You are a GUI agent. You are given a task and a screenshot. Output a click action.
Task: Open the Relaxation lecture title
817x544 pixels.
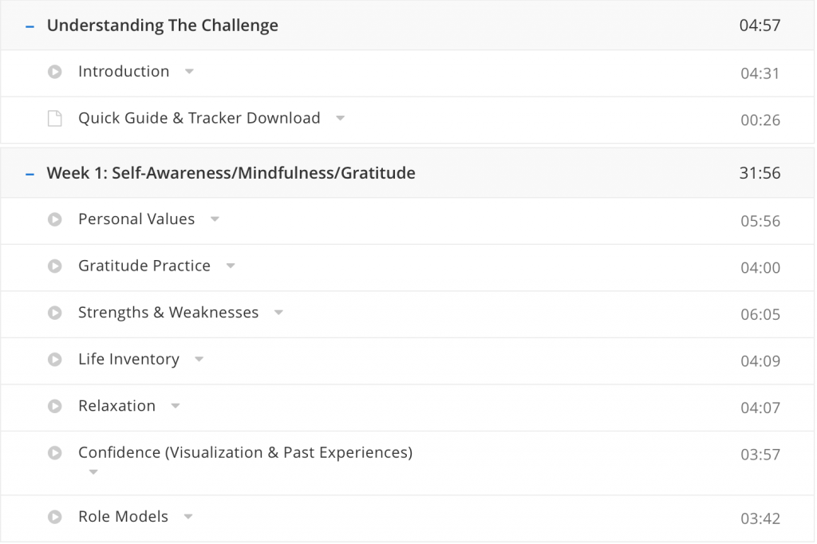pos(116,406)
